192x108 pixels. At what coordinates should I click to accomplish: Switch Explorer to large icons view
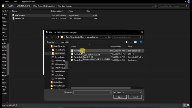[x=188, y=105]
